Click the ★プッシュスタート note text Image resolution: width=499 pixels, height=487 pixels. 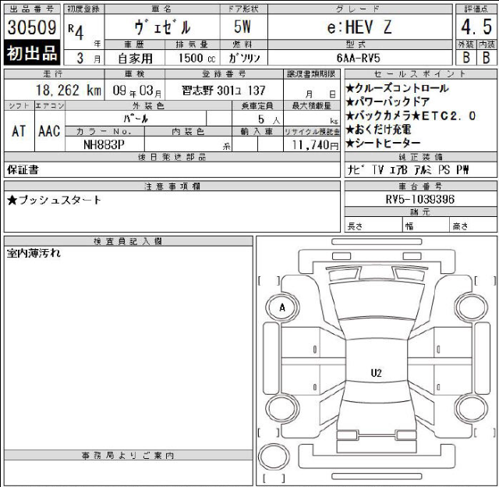pyautogui.click(x=55, y=200)
